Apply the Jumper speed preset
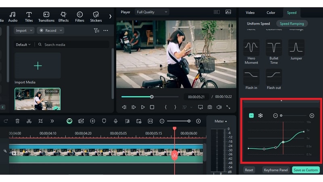The image size is (323, 182). (296, 48)
